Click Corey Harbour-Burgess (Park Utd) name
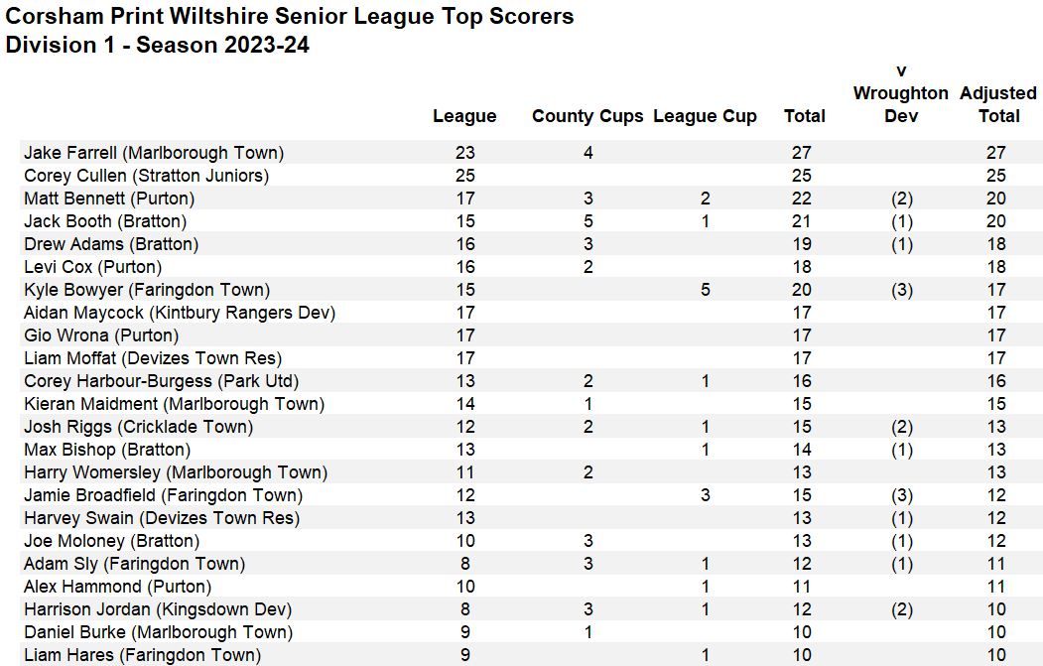Screen dimensions: 1043x666 pos(161,381)
